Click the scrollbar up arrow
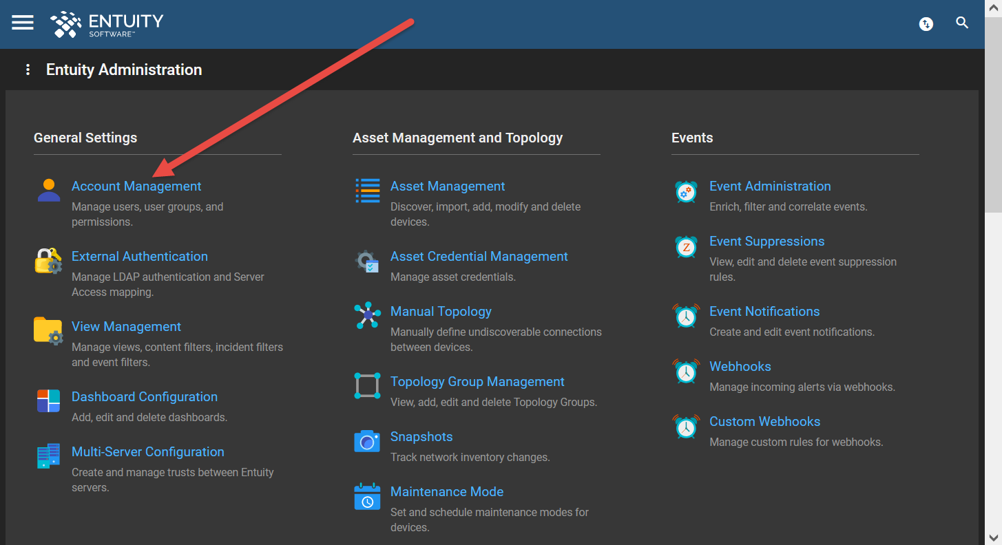This screenshot has height=545, width=1002. click(x=993, y=7)
